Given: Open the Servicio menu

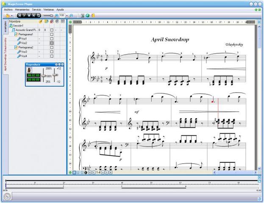Looking at the screenshot, I should point(36,10).
